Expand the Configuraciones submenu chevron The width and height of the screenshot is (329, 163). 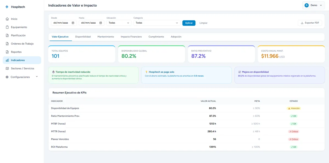[37, 77]
